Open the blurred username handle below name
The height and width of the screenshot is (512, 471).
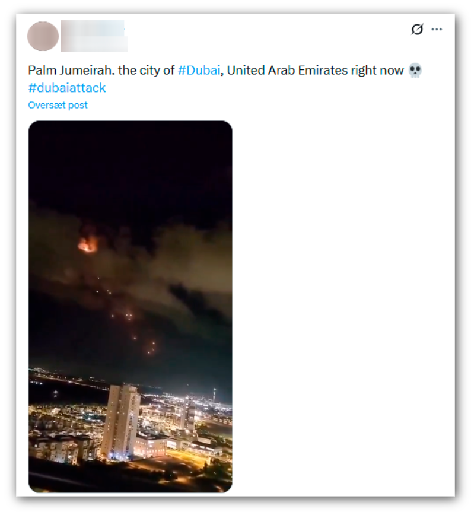click(x=94, y=44)
